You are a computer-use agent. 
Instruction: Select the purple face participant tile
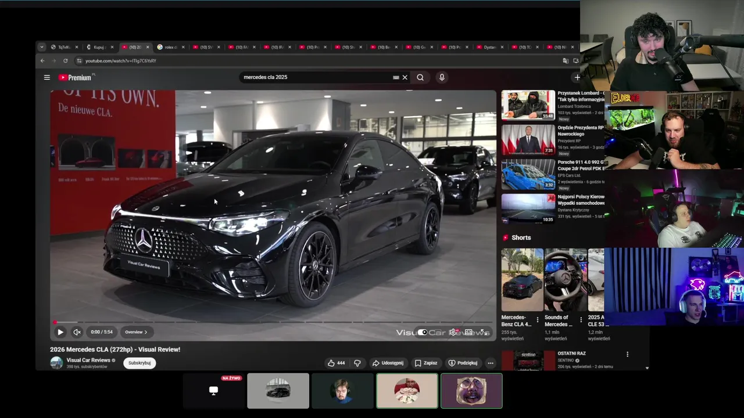coord(471,391)
